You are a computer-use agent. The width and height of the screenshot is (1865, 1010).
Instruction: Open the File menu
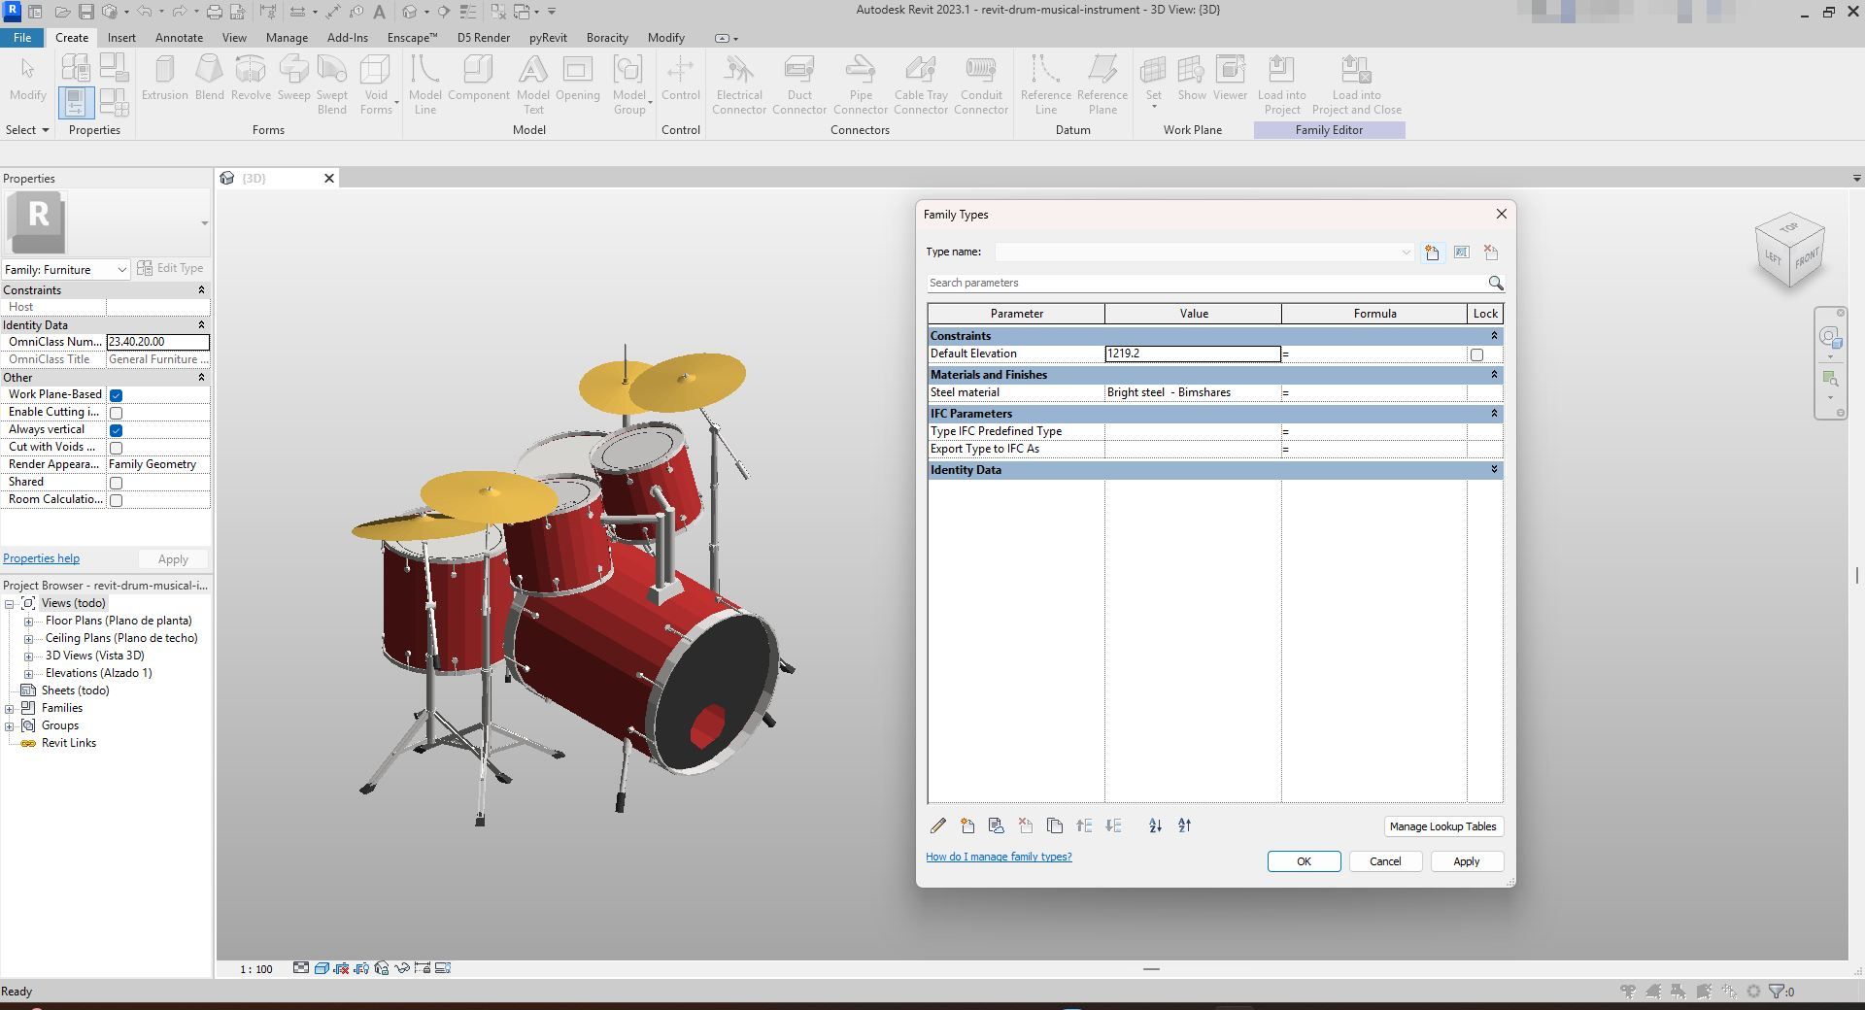click(x=22, y=38)
